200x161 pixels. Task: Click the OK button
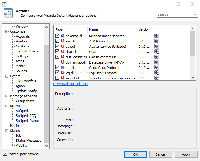(x=135, y=154)
